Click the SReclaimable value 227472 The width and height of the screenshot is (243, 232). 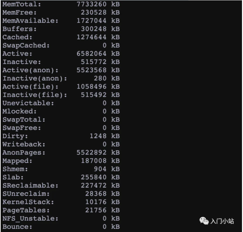coord(94,185)
